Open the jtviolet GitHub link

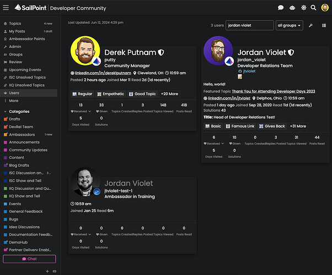point(249,71)
